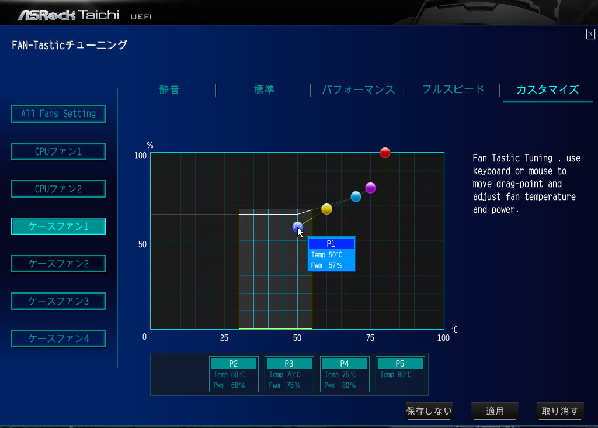Screen dimensions: 598x428
Task: Click the P3 info box
Action: point(289,374)
